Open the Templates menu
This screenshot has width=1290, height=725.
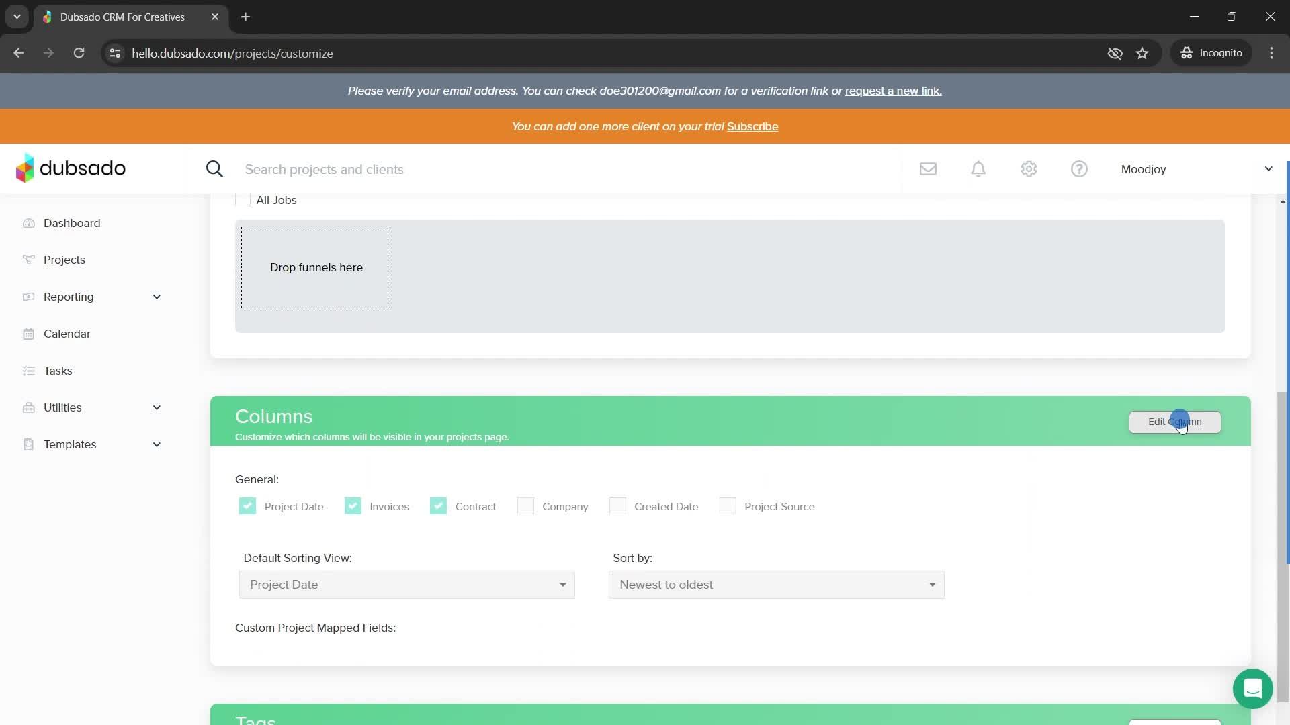70,444
